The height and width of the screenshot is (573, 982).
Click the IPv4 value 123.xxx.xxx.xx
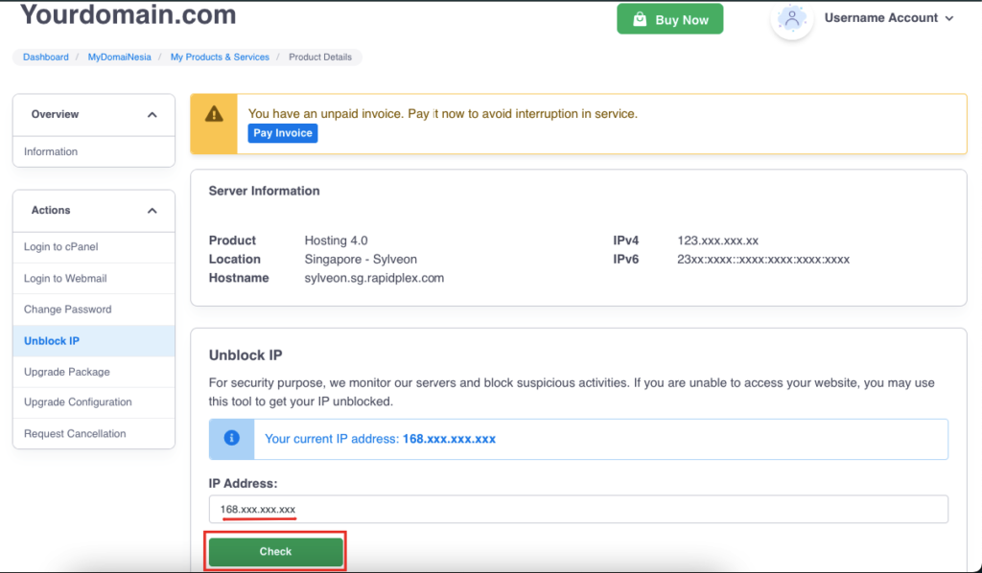pos(717,241)
